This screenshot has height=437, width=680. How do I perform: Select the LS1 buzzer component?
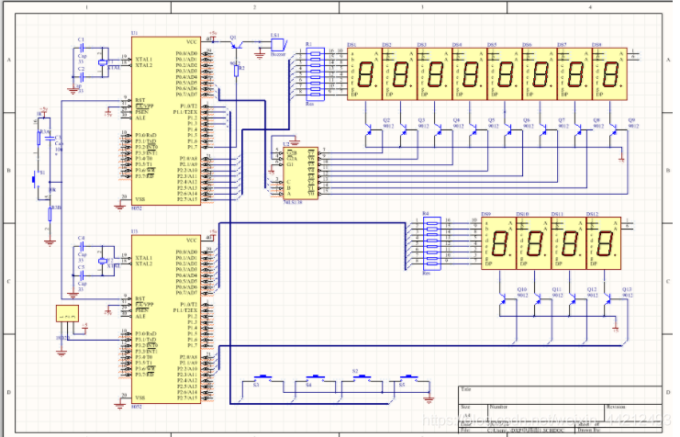(x=276, y=44)
